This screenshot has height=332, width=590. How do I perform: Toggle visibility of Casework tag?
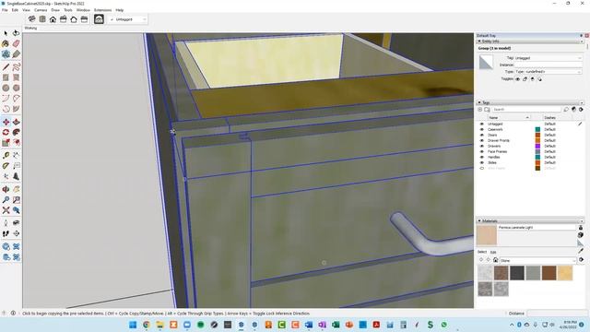click(x=481, y=129)
